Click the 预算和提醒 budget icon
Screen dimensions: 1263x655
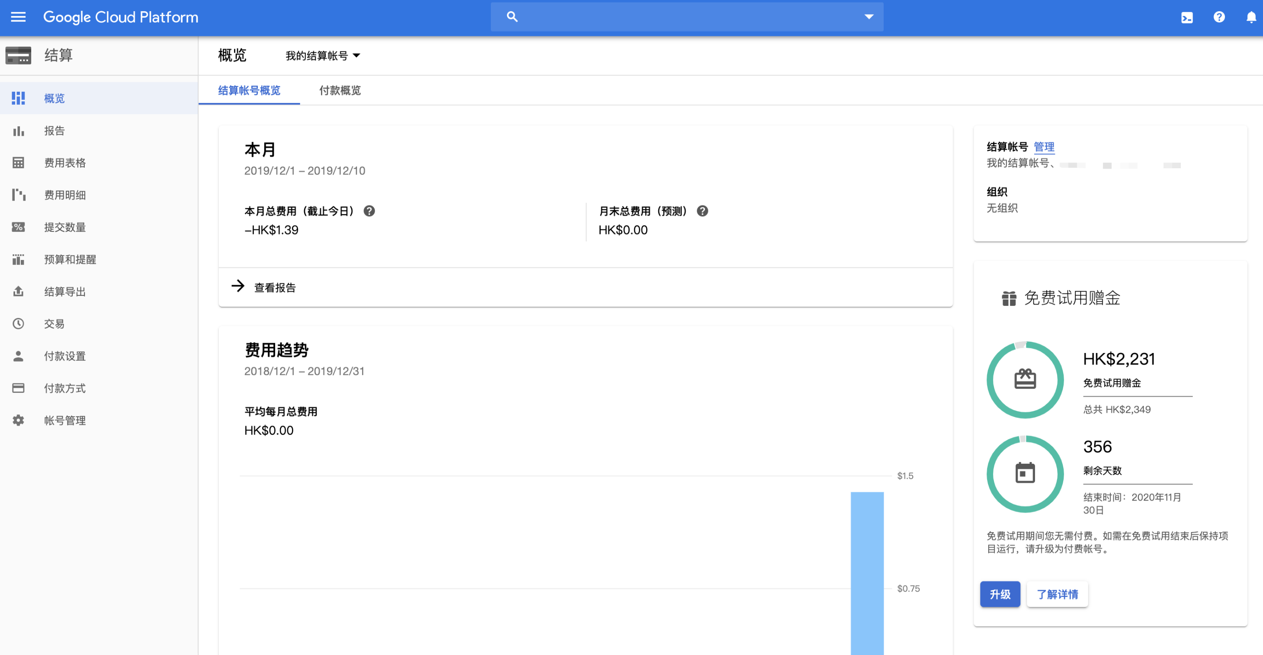point(19,259)
